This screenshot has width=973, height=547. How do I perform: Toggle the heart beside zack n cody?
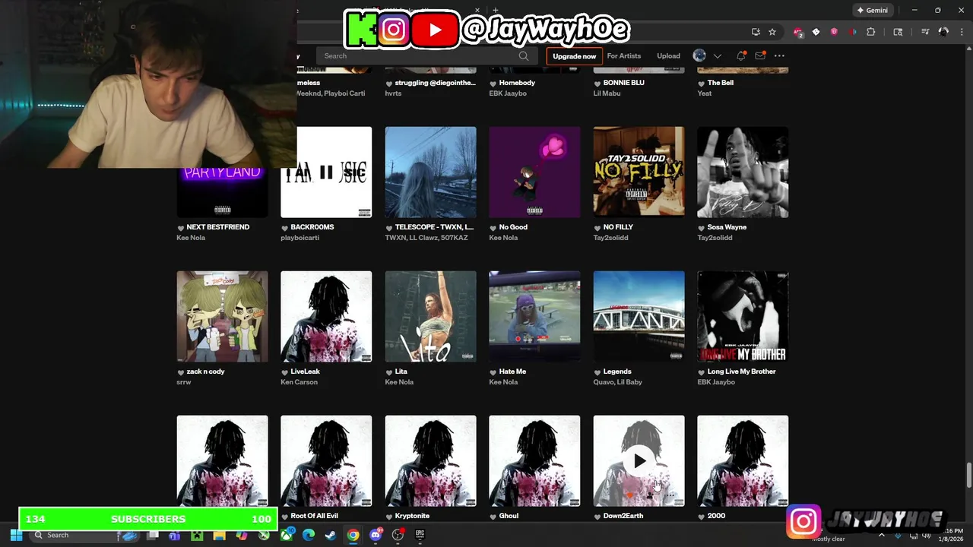(181, 372)
